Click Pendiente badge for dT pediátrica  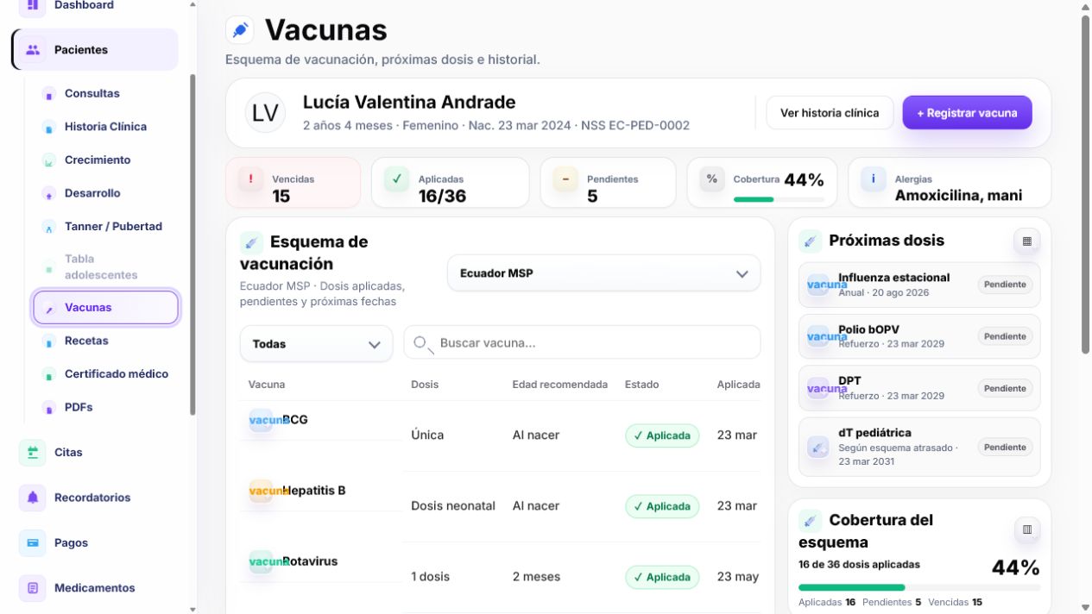click(1005, 447)
